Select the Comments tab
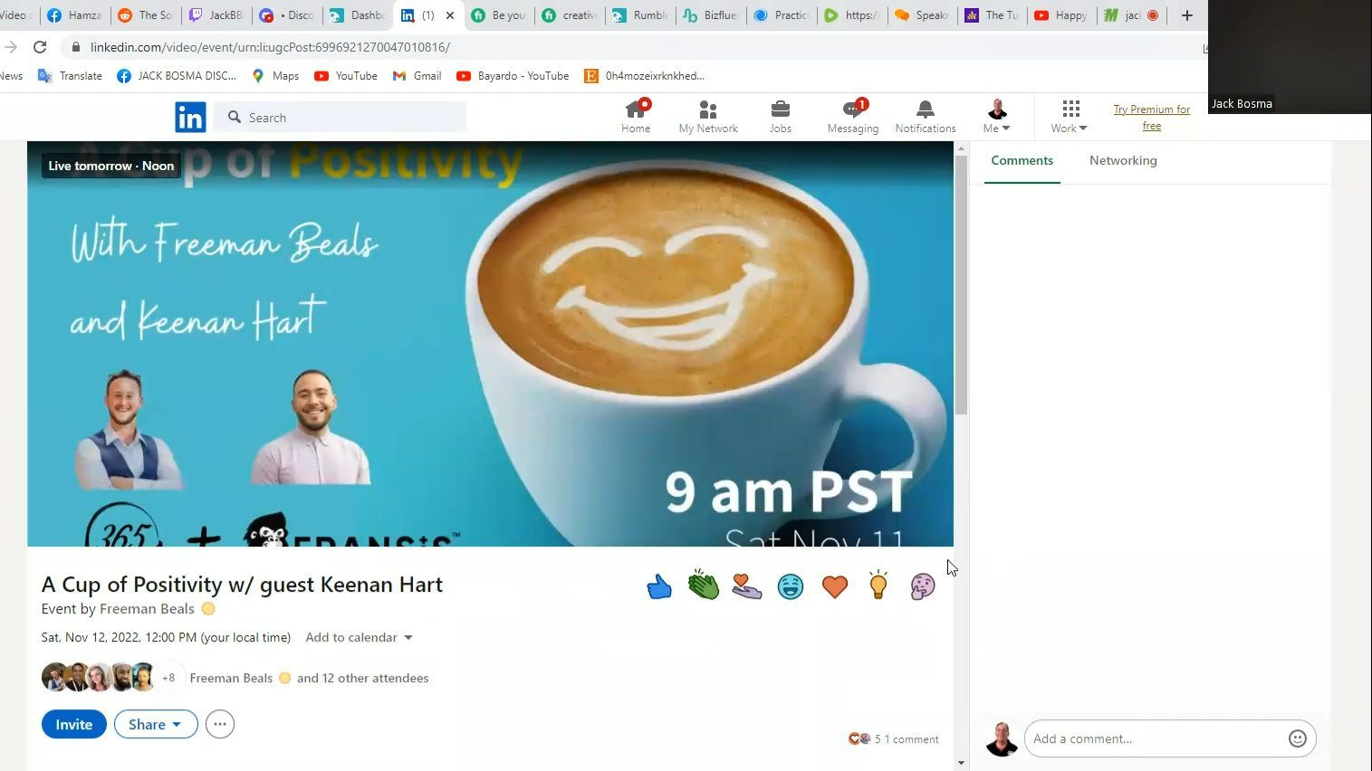This screenshot has width=1372, height=771. (1022, 160)
